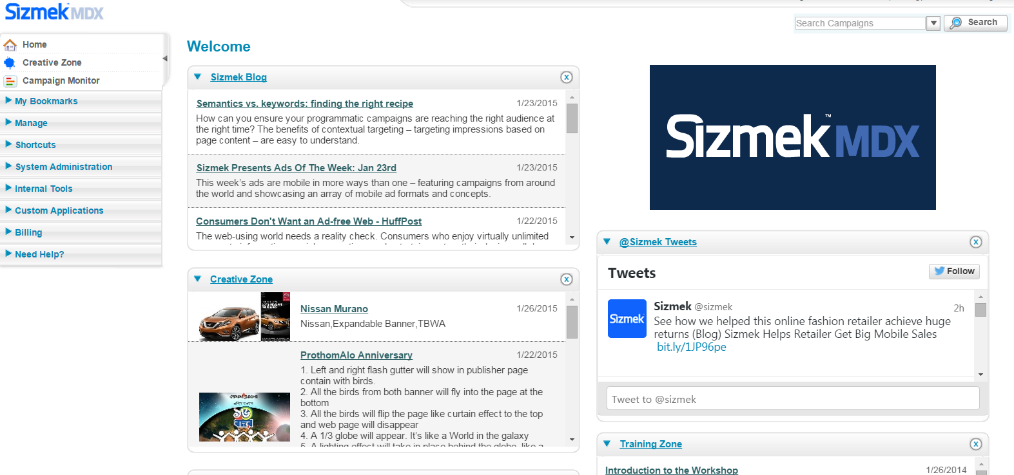
Task: Collapse the Creative Zone panel triangle
Action: [x=198, y=279]
